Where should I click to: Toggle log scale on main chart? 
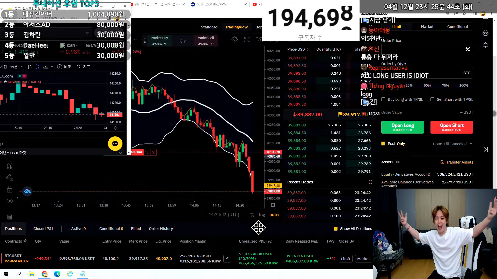262,215
